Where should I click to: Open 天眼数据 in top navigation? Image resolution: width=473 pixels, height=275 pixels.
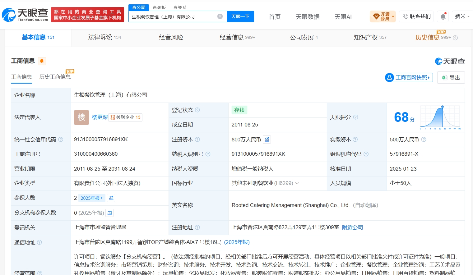(308, 17)
